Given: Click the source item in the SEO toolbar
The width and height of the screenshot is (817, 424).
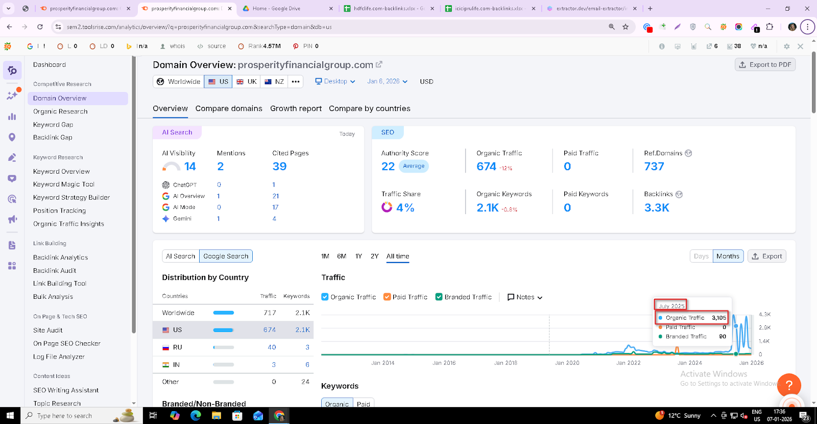Looking at the screenshot, I should pos(211,46).
